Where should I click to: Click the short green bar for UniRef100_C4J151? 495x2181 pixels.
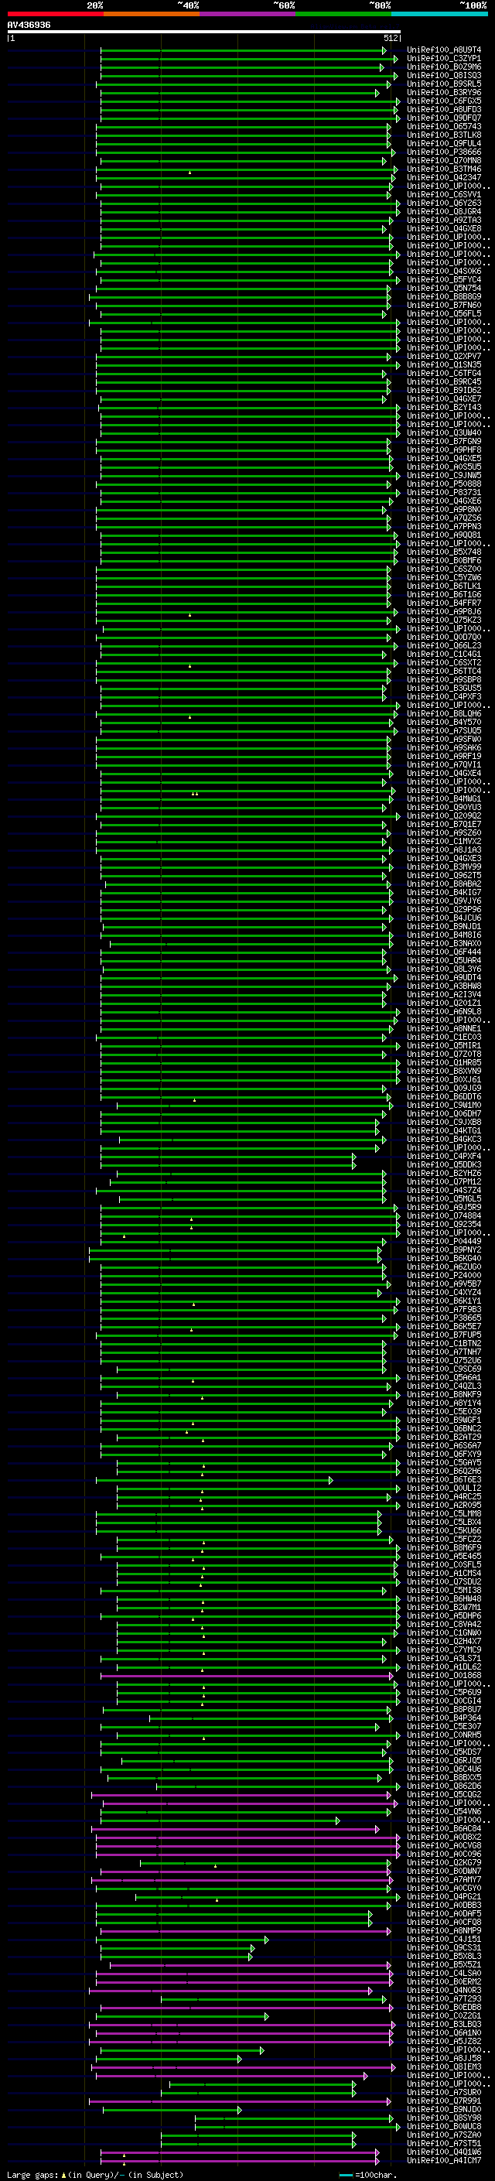click(183, 1940)
